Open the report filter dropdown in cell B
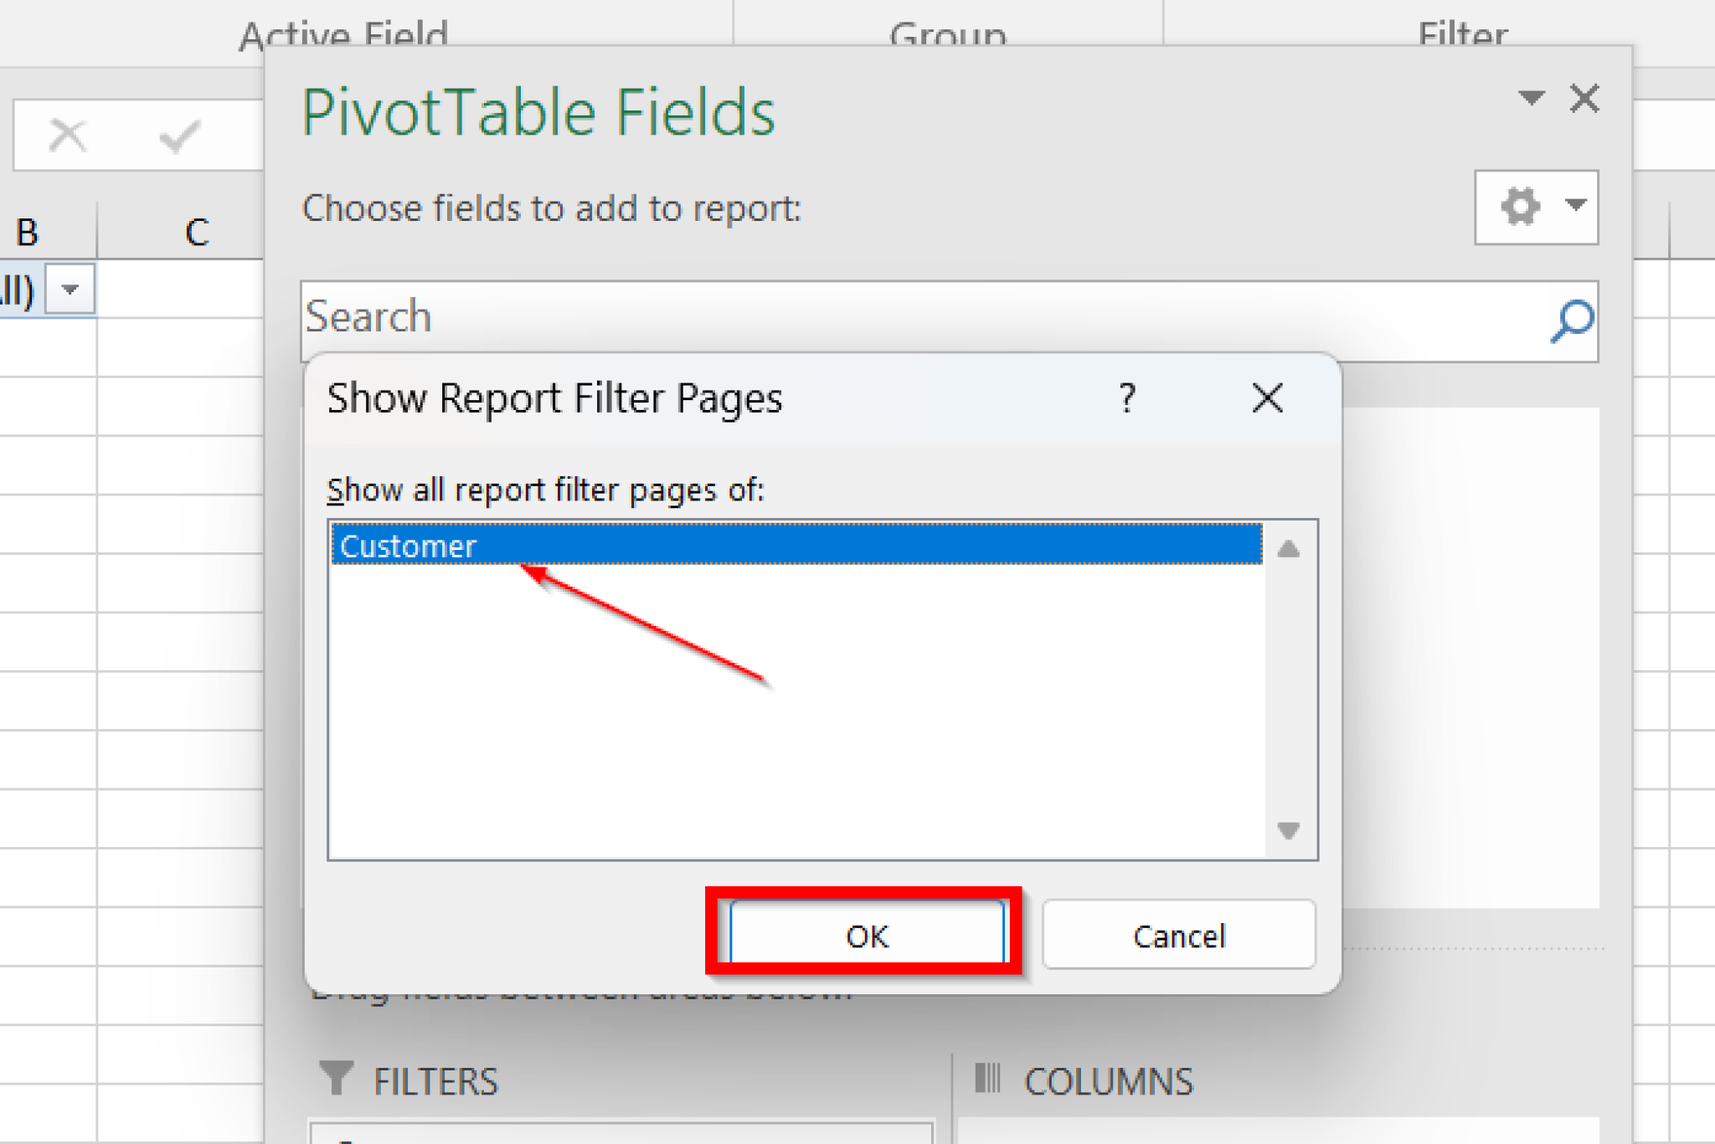The image size is (1715, 1144). click(x=70, y=290)
